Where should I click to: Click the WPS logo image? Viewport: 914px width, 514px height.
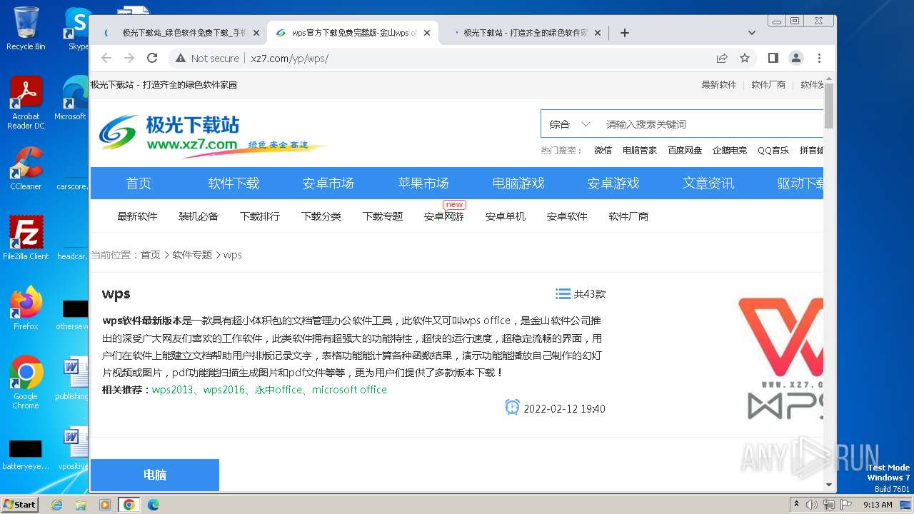point(780,358)
